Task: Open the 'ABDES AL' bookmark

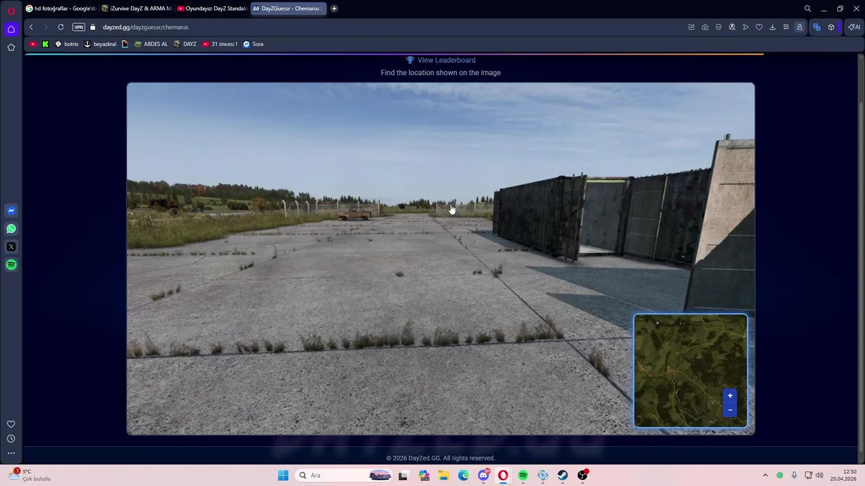Action: [x=151, y=44]
